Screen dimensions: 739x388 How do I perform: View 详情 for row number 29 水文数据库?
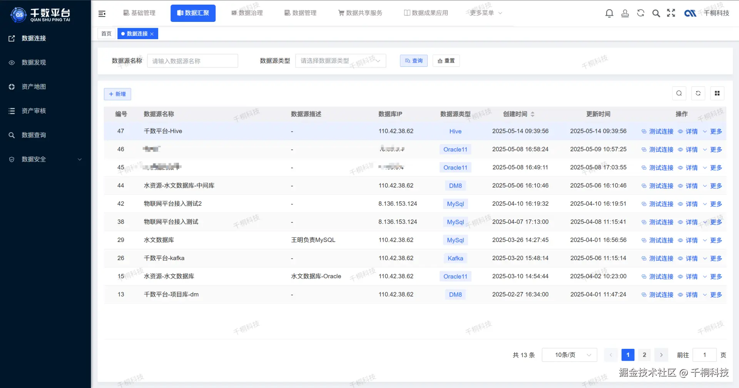point(688,240)
